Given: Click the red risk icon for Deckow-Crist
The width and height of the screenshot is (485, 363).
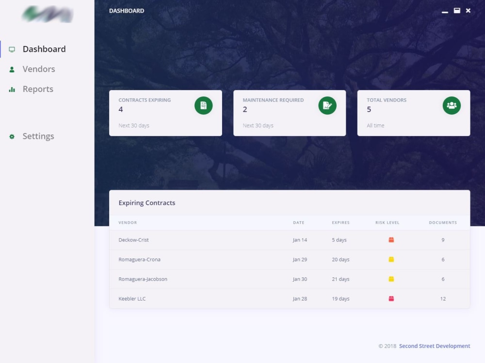Looking at the screenshot, I should tap(391, 240).
